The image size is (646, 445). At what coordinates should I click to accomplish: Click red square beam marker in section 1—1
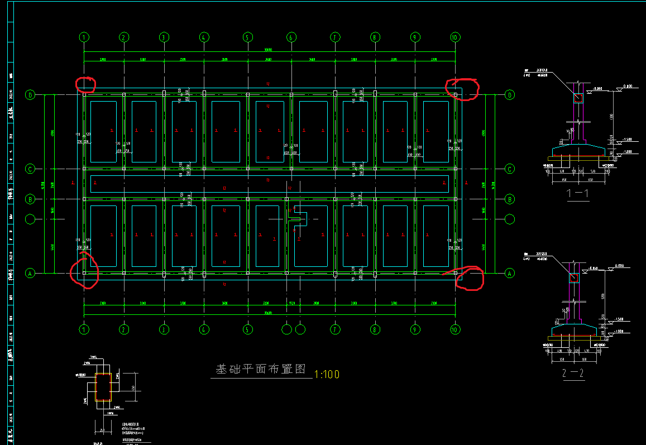(x=578, y=98)
